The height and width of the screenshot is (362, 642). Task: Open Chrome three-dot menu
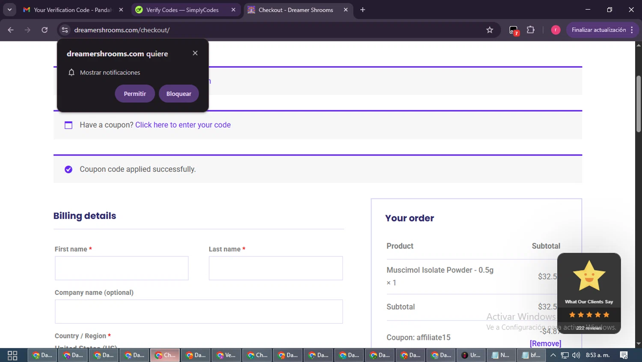coord(632,30)
